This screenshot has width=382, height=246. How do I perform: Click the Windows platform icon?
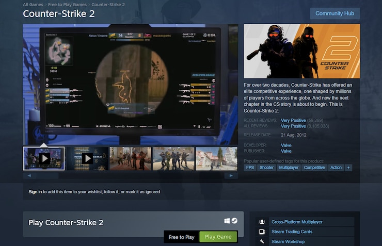tap(227, 221)
